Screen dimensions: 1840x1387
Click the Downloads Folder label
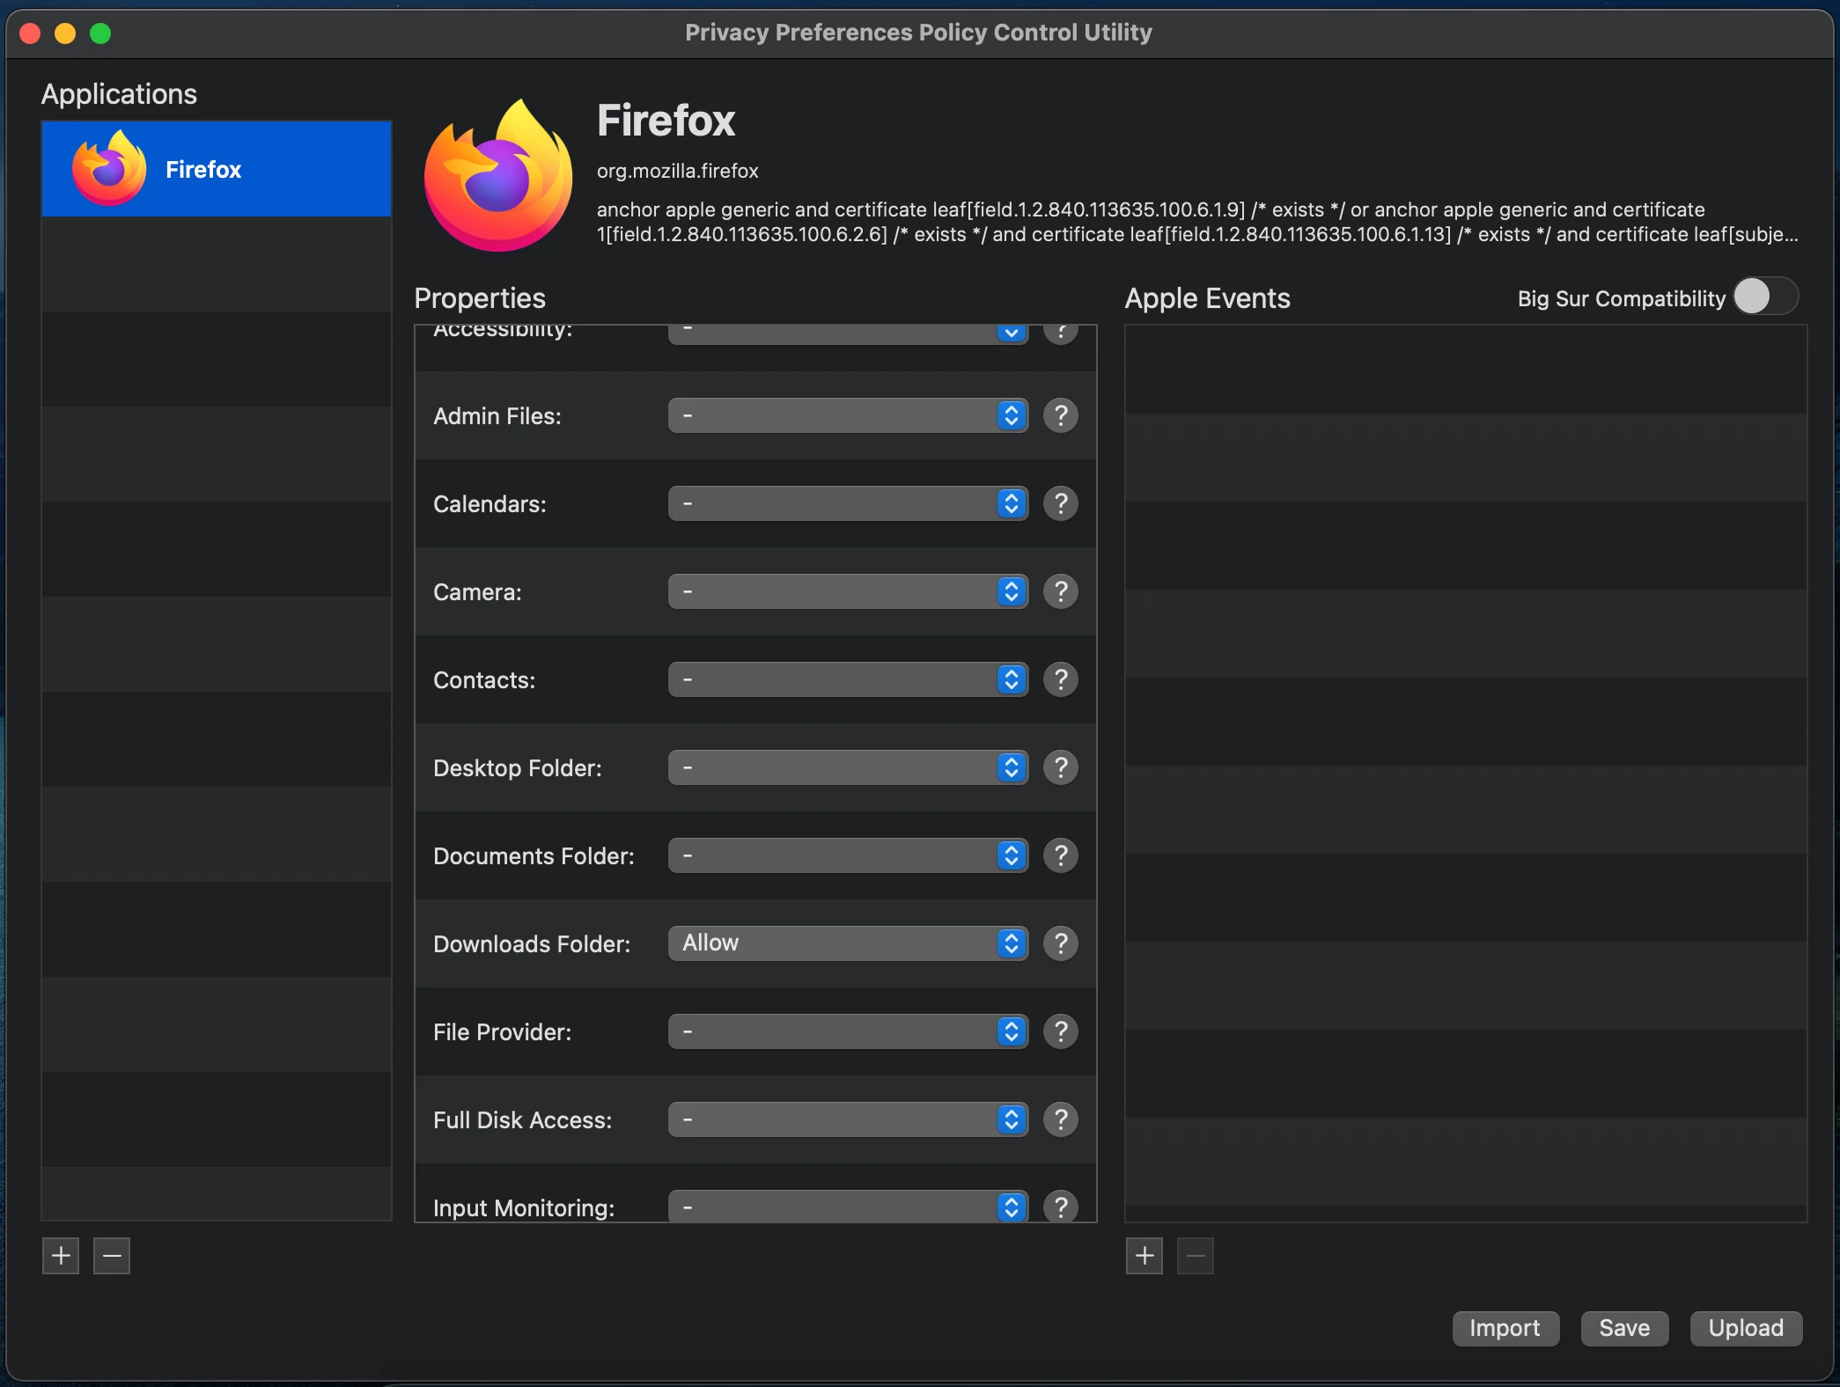point(532,943)
